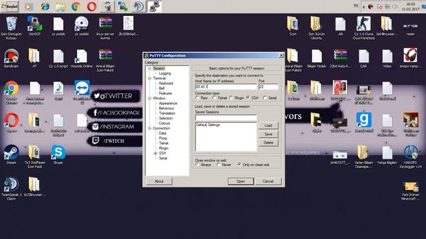The image size is (426, 239).
Task: Select the Raw connection type radio button
Action: point(197,98)
